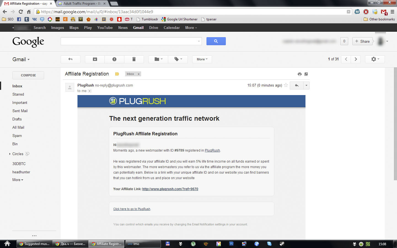Click the page vertical scrollbar
397x248 pixels.
point(395,124)
